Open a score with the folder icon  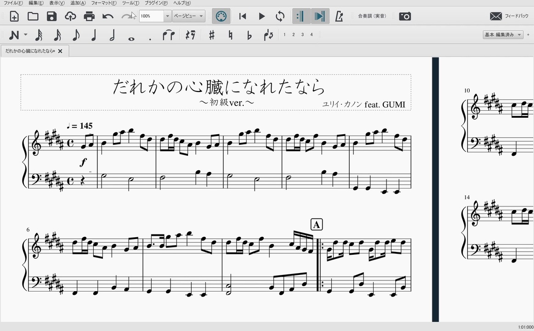[x=33, y=16]
